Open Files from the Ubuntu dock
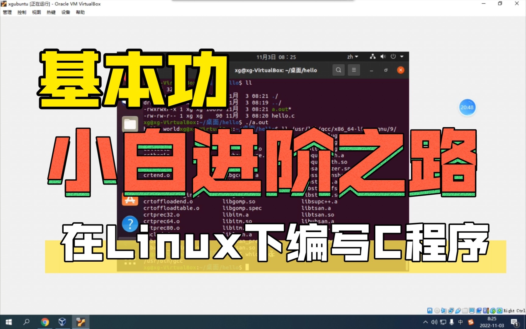This screenshot has width=526, height=329. [x=130, y=124]
